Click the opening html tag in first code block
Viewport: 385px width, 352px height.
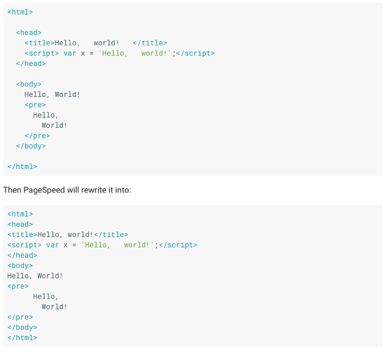coord(20,12)
